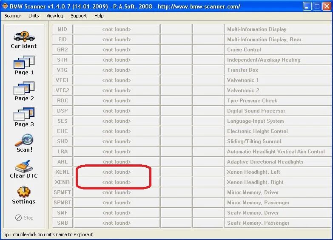This screenshot has height=240, width=333.
Task: Select the VTC2 unit name
Action: [x=62, y=90]
